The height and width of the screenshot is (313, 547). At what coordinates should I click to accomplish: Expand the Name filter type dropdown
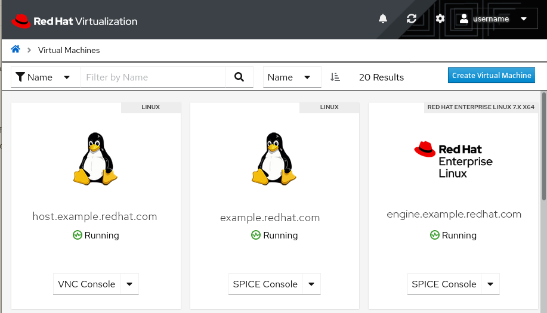click(x=45, y=77)
